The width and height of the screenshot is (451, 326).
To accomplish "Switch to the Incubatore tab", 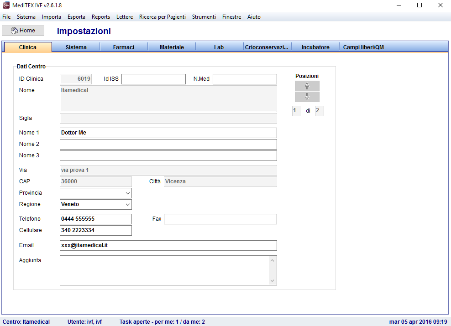I will (x=315, y=47).
